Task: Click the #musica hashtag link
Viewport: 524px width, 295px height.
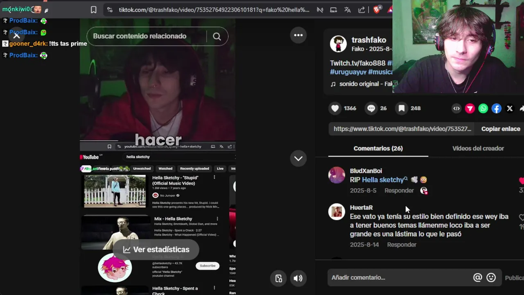Action: tap(380, 72)
